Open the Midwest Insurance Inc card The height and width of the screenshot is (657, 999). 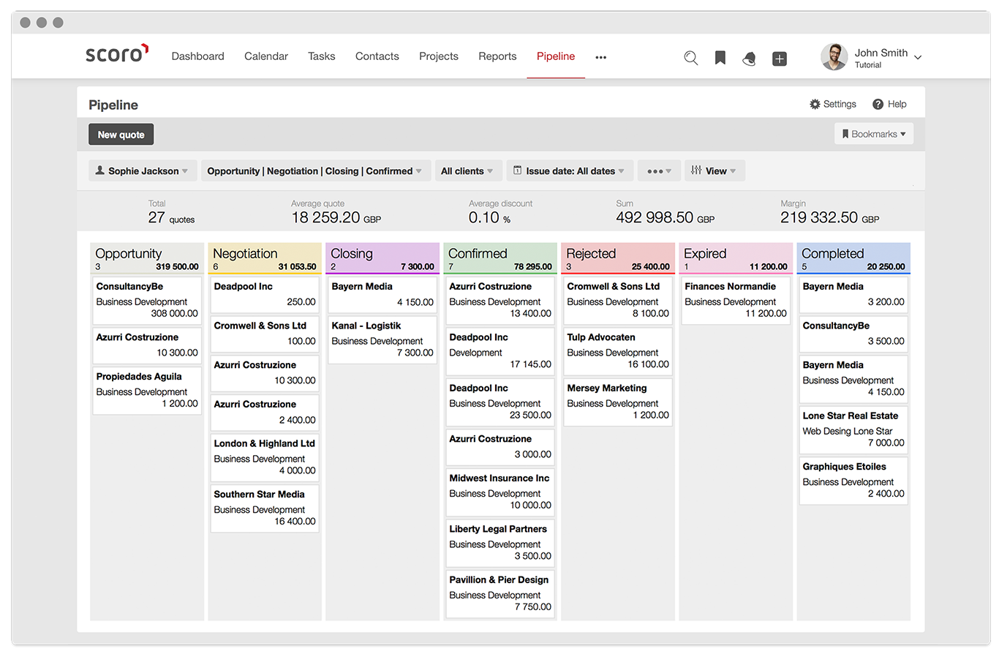point(500,492)
